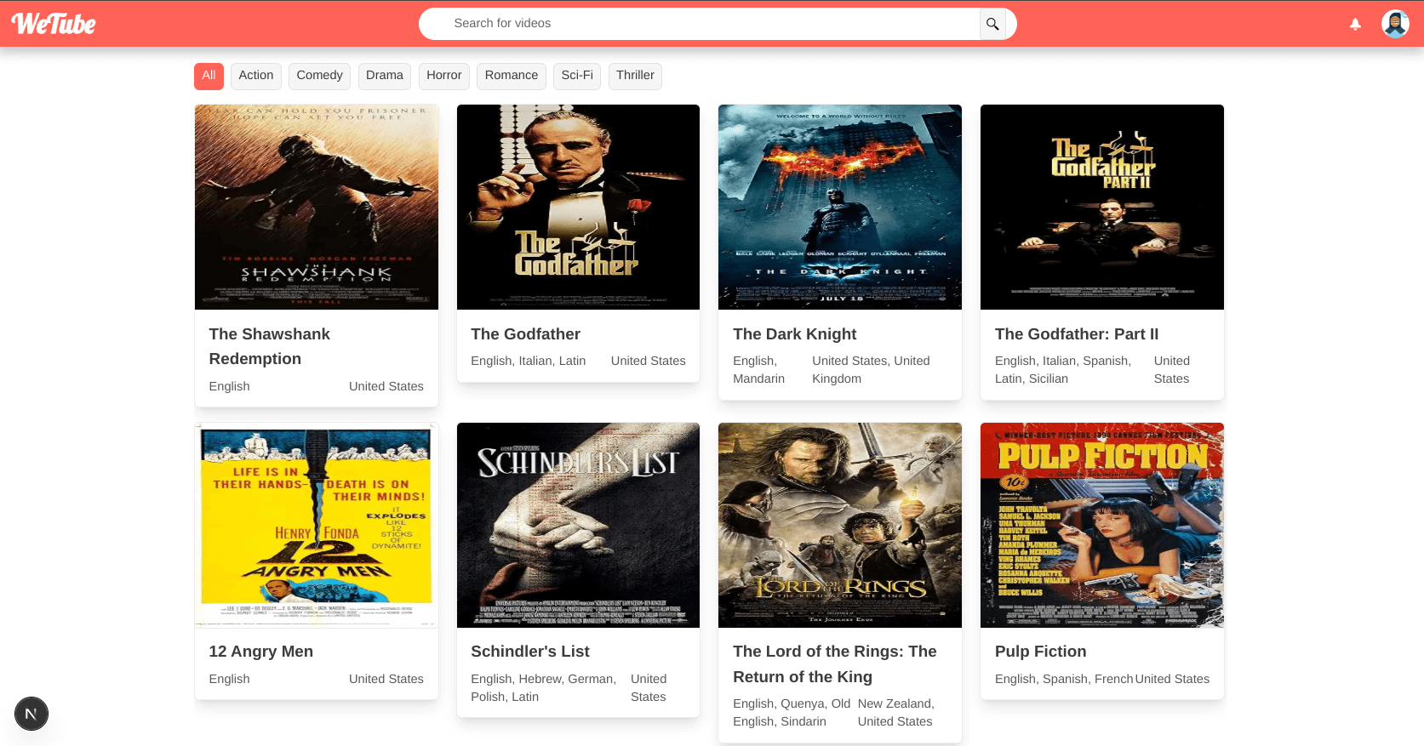This screenshot has width=1424, height=746.
Task: Click The Shawshank Redemption title
Action: pyautogui.click(x=270, y=346)
